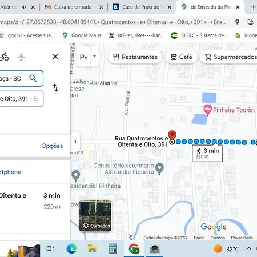Switch map via Camadas layers thumbnail

click(95, 216)
